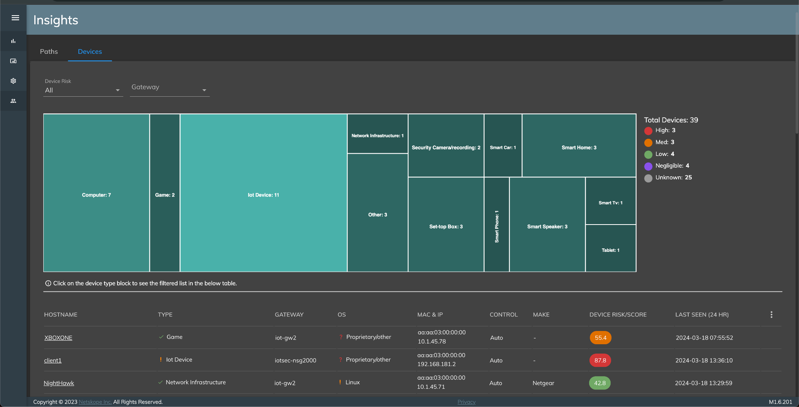
Task: Open the table column options menu
Action: pos(771,315)
